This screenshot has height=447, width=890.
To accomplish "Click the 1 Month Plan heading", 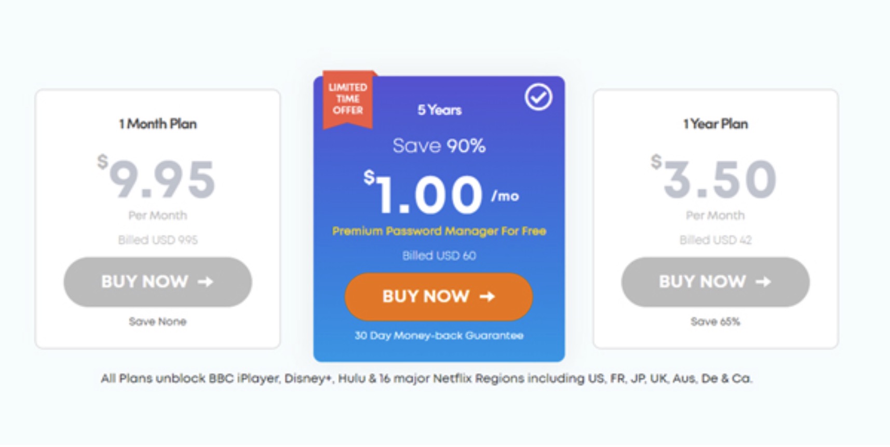I will [x=157, y=124].
